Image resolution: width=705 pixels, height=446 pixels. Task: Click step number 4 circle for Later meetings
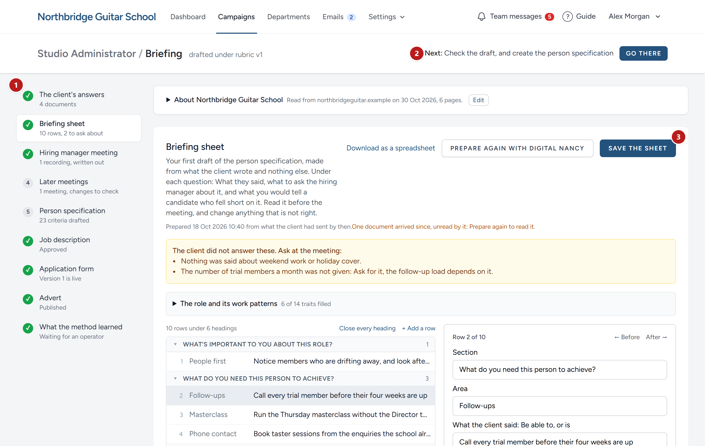click(x=28, y=183)
